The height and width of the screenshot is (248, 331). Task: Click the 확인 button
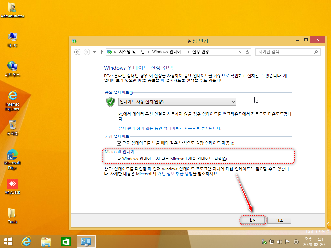click(253, 220)
